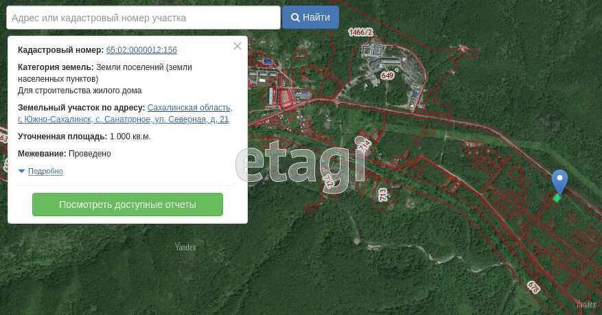This screenshot has width=602, height=315.
Task: Click the green highlighted parcel on map
Action: tap(557, 198)
